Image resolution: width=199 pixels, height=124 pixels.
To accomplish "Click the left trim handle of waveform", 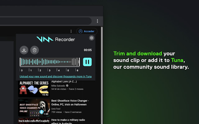I will click(x=20, y=62).
